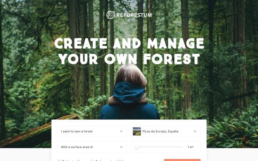The height and width of the screenshot is (161, 258).
Task: Click chevron arrow beside "With a surface area of"
Action: pyautogui.click(x=121, y=147)
